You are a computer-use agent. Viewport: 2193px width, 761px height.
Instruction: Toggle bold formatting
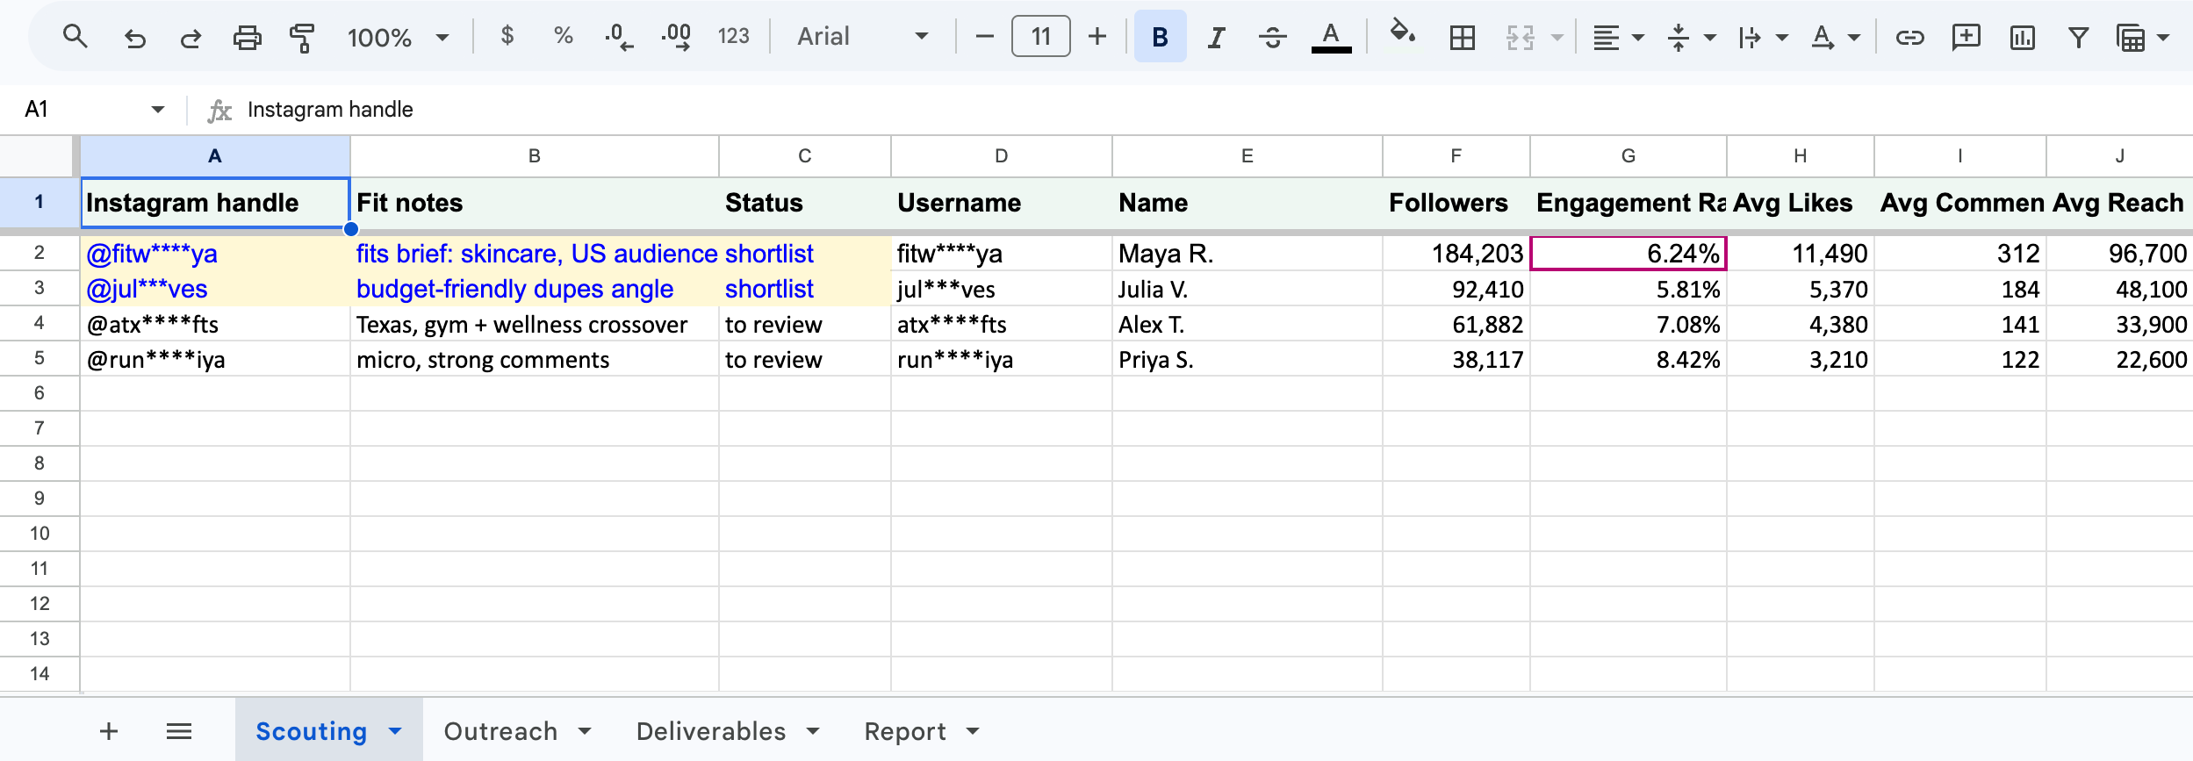pyautogui.click(x=1160, y=36)
